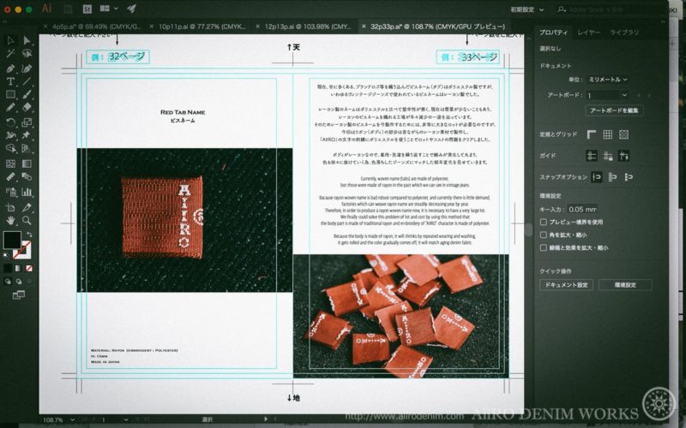
Task: Select the Eyedropper tool
Action: pos(10,177)
